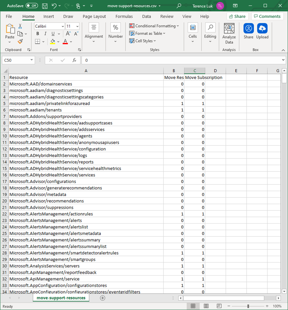Click the Number percent icon
Image resolution: width=288 pixels, height=310 pixels.
pyautogui.click(x=116, y=27)
